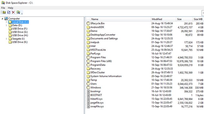
Task: Click the swapfile.sys 16 MB cell
Action: [200, 107]
